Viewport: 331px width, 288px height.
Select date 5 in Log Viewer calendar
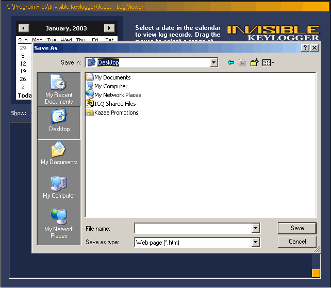pyautogui.click(x=23, y=56)
